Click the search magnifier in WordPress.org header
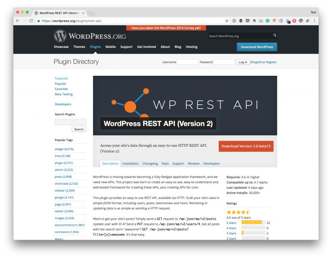The height and width of the screenshot is (259, 332). click(275, 36)
